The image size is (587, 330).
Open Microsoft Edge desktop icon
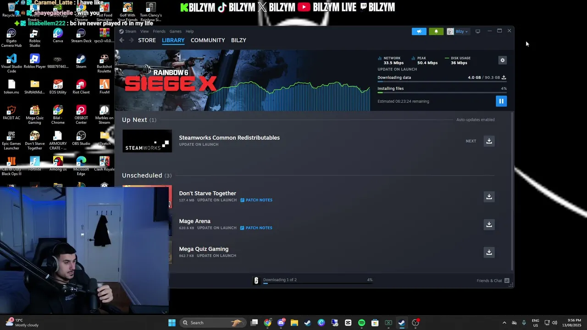point(81,166)
